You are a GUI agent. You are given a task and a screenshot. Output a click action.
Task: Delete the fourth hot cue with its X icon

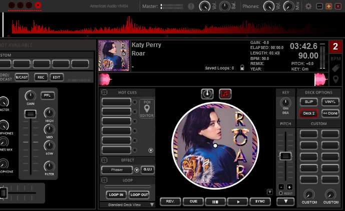click(135, 131)
